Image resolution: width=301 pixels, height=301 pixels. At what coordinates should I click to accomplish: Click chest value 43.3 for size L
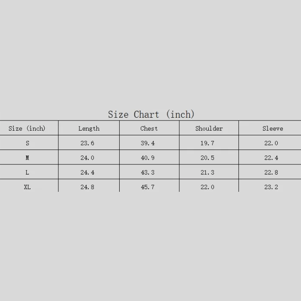tap(147, 172)
